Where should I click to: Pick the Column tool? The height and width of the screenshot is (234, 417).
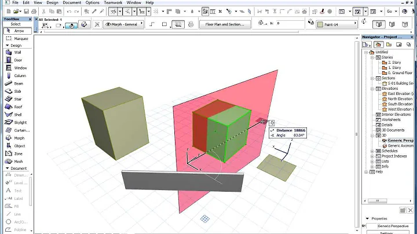pos(17,75)
